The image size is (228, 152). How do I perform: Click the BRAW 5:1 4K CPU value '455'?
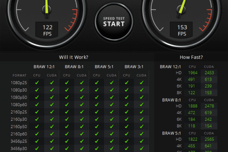191,146
